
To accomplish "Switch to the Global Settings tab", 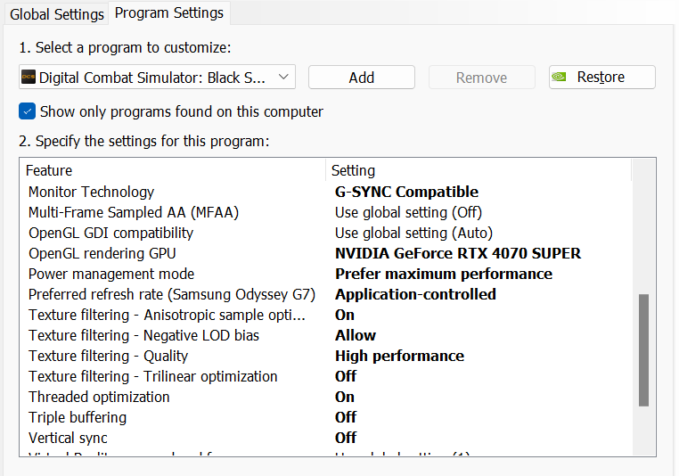I will (57, 14).
